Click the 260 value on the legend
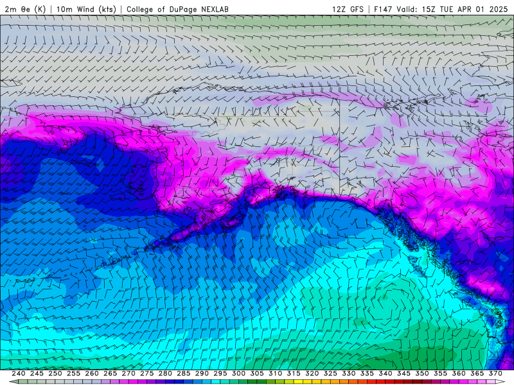The width and height of the screenshot is (514, 385). 92,373
